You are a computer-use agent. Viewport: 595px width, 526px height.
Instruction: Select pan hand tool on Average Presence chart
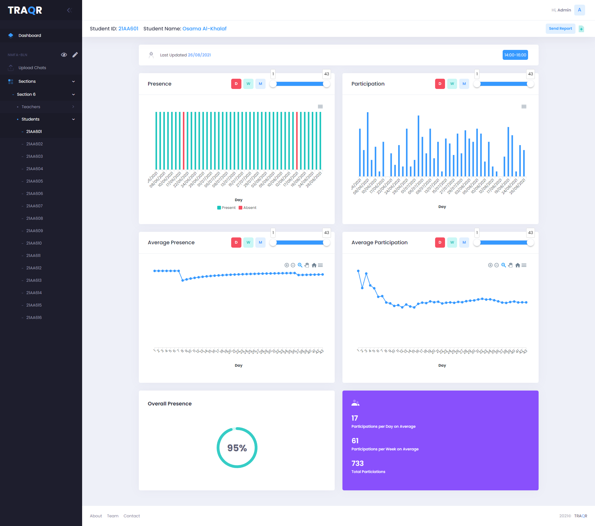pos(307,265)
